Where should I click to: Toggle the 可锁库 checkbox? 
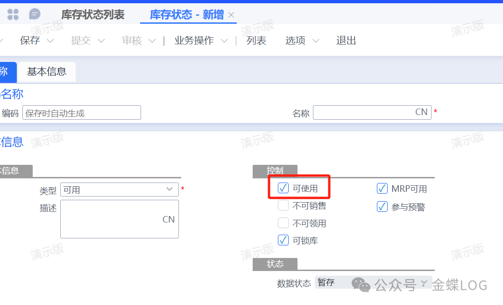point(283,240)
